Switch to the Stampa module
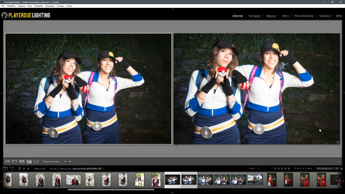345x194 pixels. 325,16
